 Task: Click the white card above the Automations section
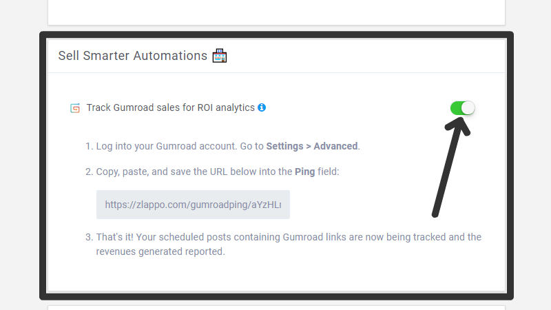(277, 12)
